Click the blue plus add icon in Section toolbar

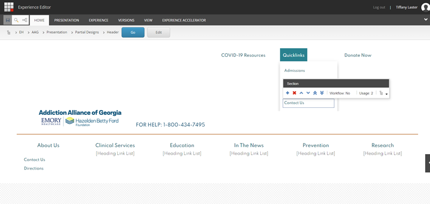288,93
